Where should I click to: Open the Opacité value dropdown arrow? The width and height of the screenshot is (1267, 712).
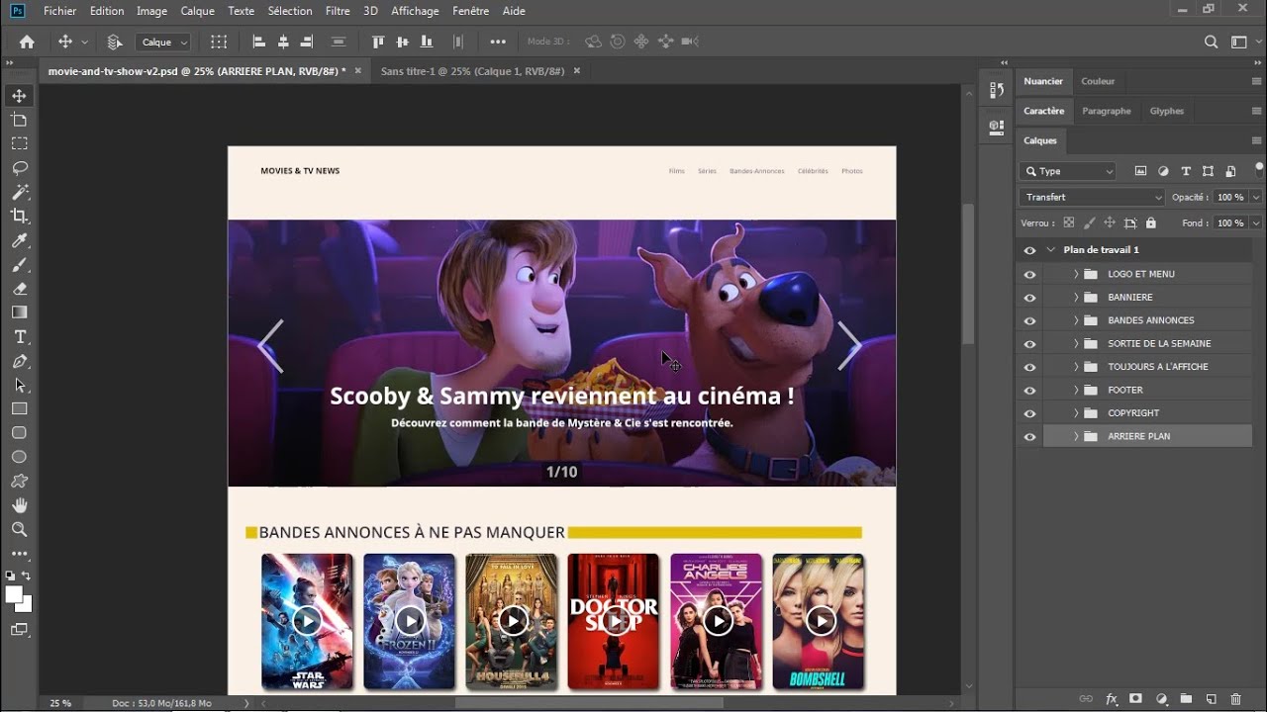[x=1256, y=197]
